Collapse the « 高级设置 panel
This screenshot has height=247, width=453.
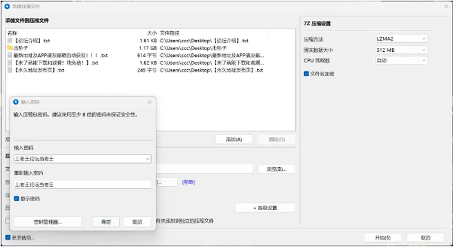click(x=265, y=208)
